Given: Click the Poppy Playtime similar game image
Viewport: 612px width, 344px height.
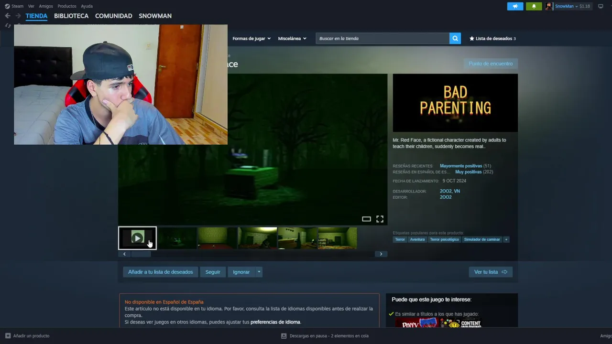Looking at the screenshot, I should tap(416, 323).
